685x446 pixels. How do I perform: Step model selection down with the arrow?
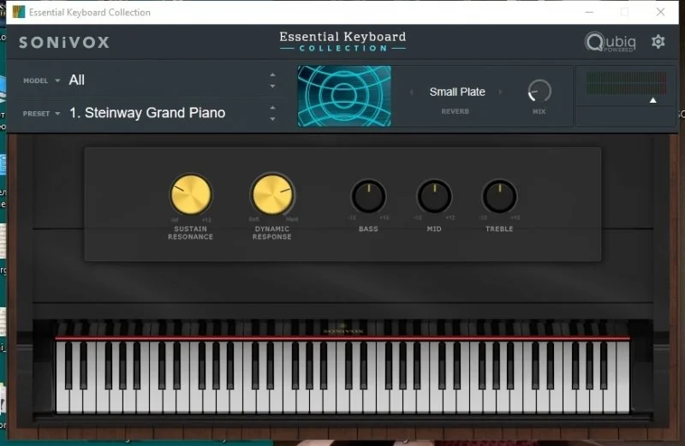272,86
